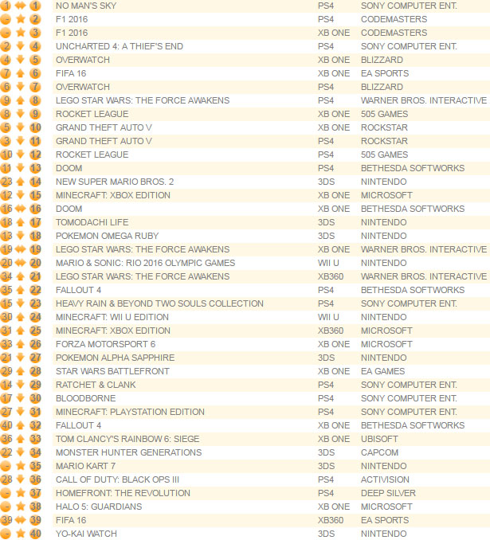
Task: Click EA GAMES publisher for Star Wars Battlefront
Action: coord(382,371)
